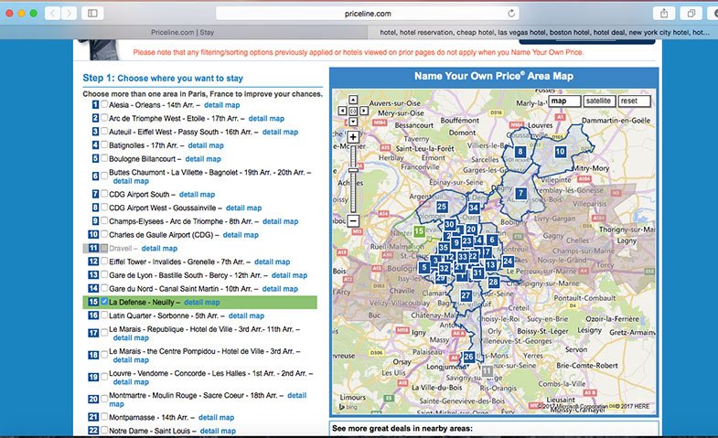
Task: Pan the map right with arrow
Action: [363, 111]
